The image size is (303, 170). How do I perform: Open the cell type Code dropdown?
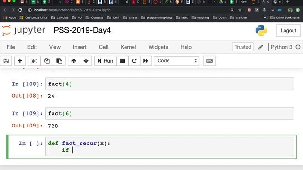pyautogui.click(x=177, y=61)
